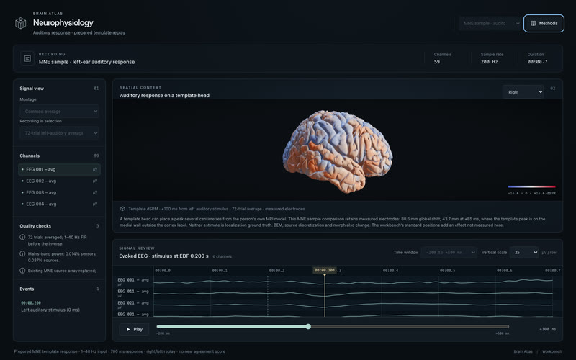Change the brain view from Right dropdown
Viewport: 576px width, 360px height.
tap(523, 92)
